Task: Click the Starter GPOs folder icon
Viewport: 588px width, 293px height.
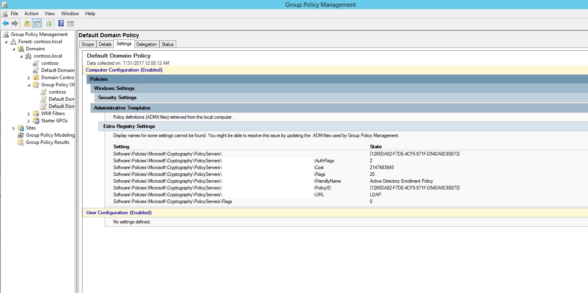Action: (36, 121)
